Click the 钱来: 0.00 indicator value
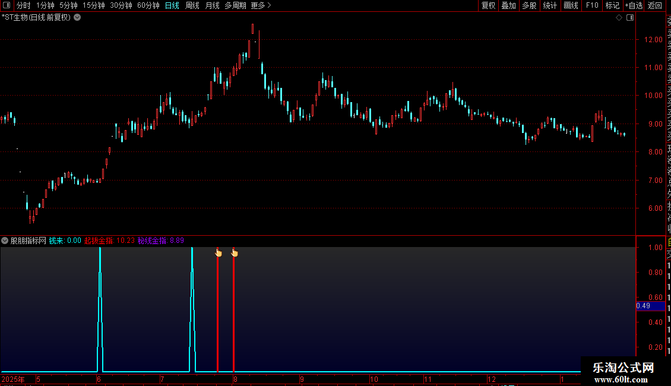 point(65,241)
